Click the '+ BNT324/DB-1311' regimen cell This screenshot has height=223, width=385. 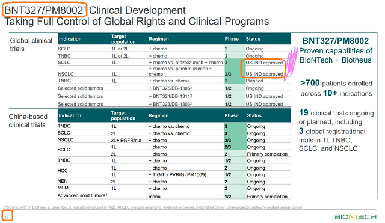[170, 96]
